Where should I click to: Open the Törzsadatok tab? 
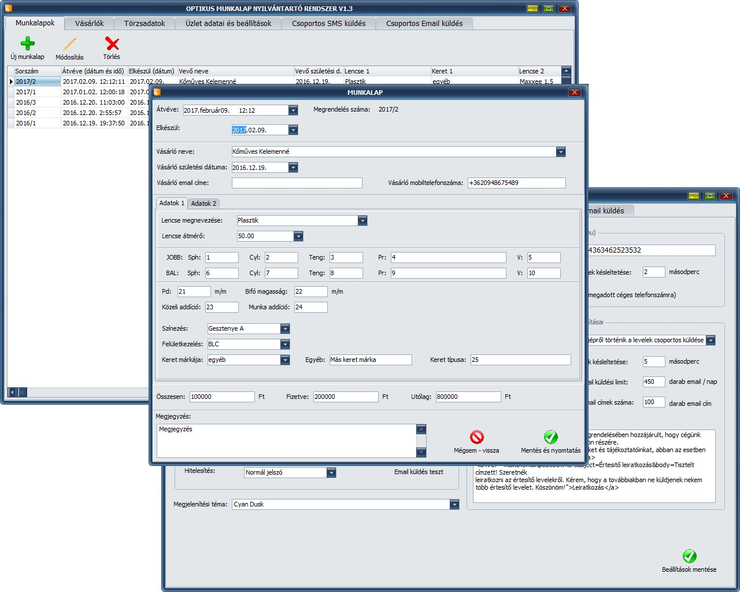point(145,23)
